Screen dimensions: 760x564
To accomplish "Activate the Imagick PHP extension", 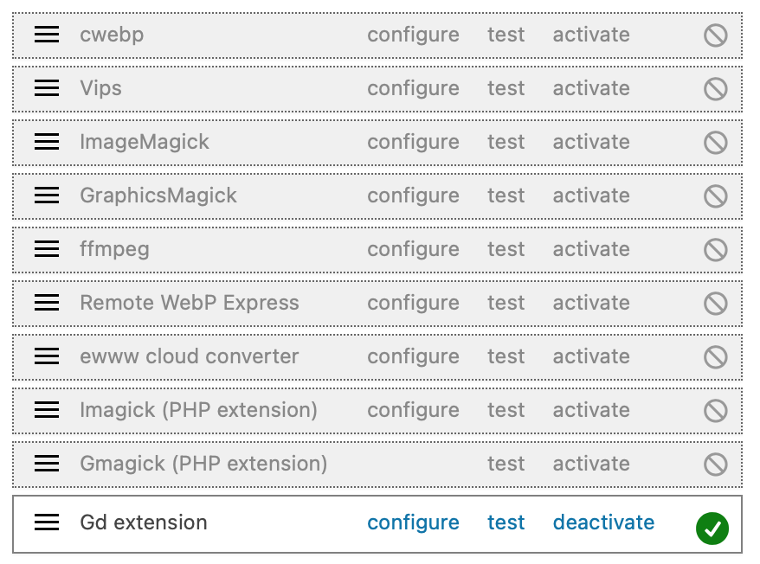I will (x=591, y=410).
